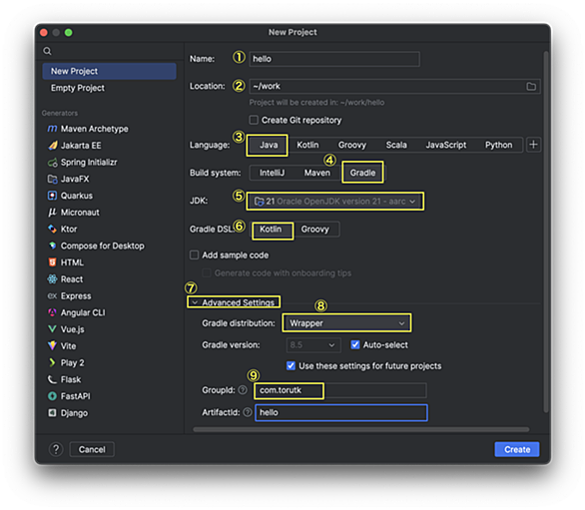Choose Scala as the language
The width and height of the screenshot is (585, 510).
[396, 145]
